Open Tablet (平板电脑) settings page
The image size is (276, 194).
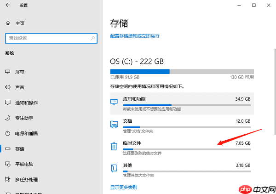click(x=23, y=164)
